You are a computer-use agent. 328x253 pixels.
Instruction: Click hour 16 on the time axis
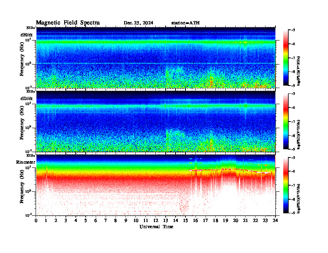pos(195,220)
